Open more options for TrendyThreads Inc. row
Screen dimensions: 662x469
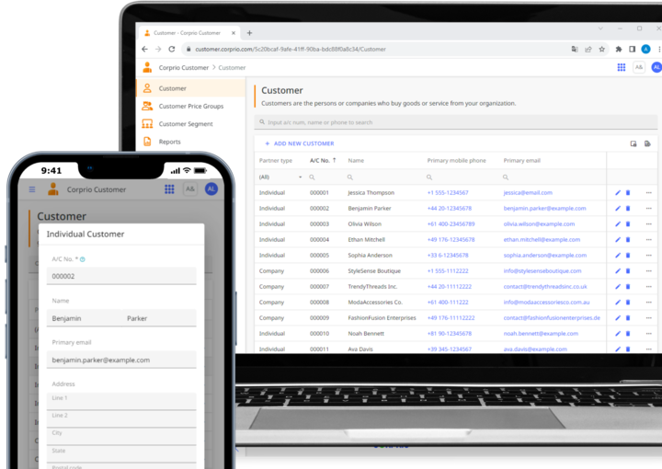coord(648,287)
